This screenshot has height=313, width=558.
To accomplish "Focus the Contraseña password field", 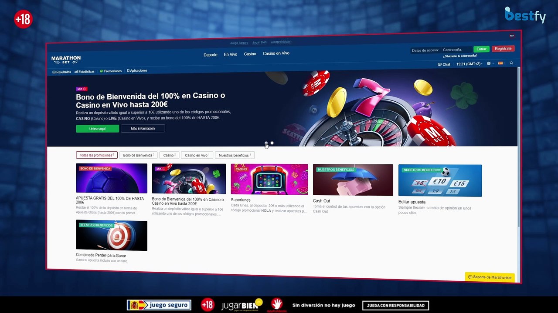I will pyautogui.click(x=456, y=50).
